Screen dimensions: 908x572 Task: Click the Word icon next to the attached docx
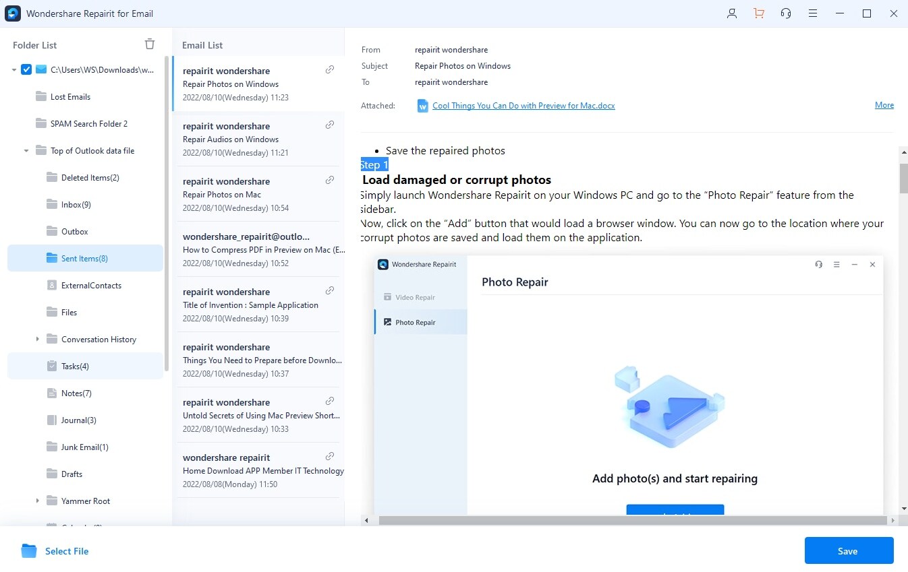(x=422, y=105)
